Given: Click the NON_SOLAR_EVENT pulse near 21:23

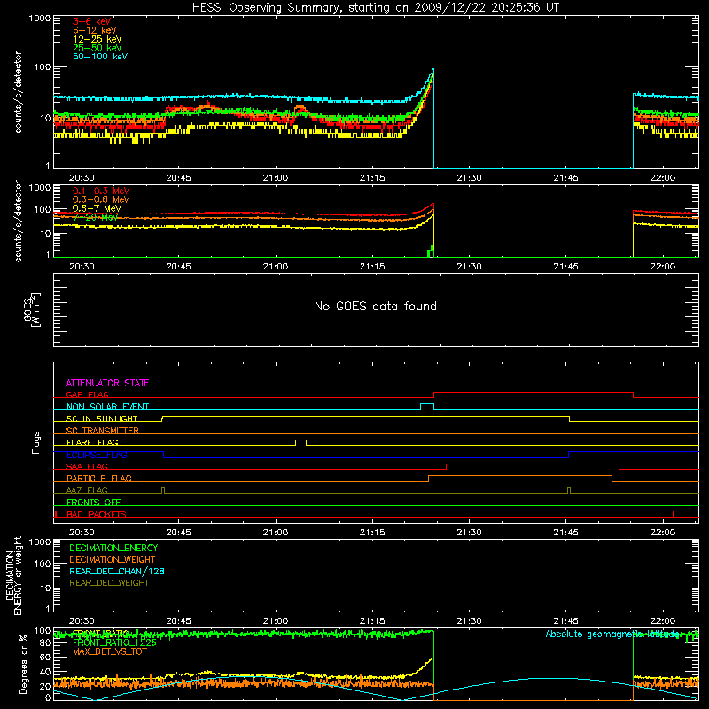Looking at the screenshot, I should tap(427, 406).
